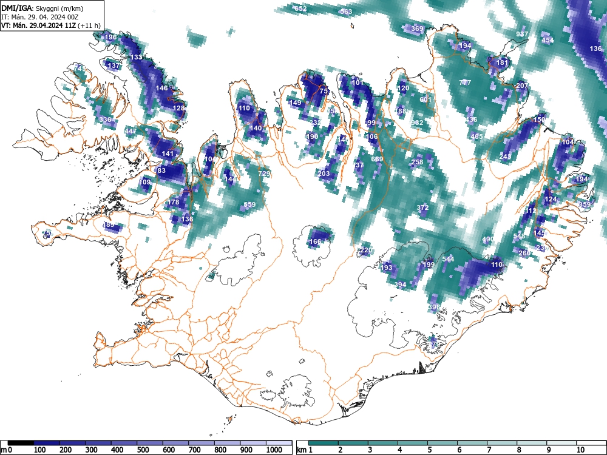Click visibility value 436 in the northeast
The height and width of the screenshot is (455, 607).
pos(471,120)
